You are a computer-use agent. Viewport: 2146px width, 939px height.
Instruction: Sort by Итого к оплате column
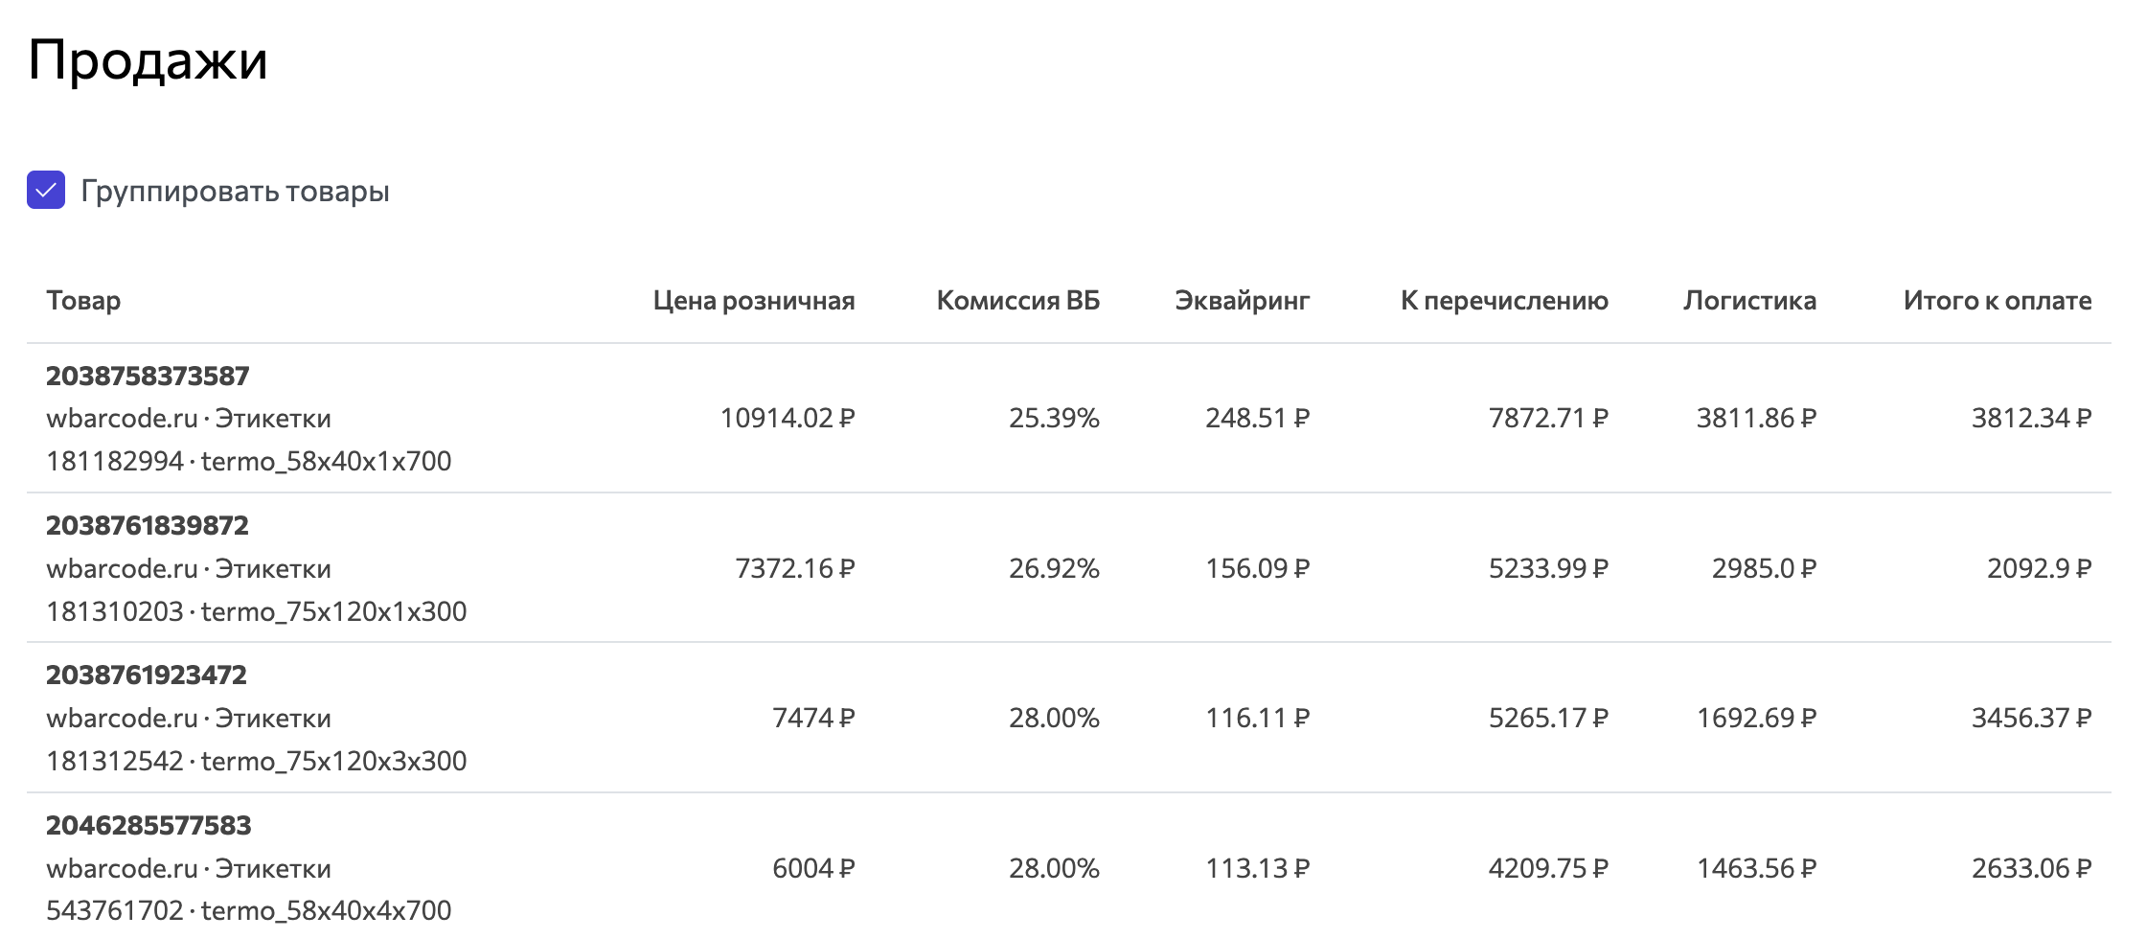point(1997,300)
